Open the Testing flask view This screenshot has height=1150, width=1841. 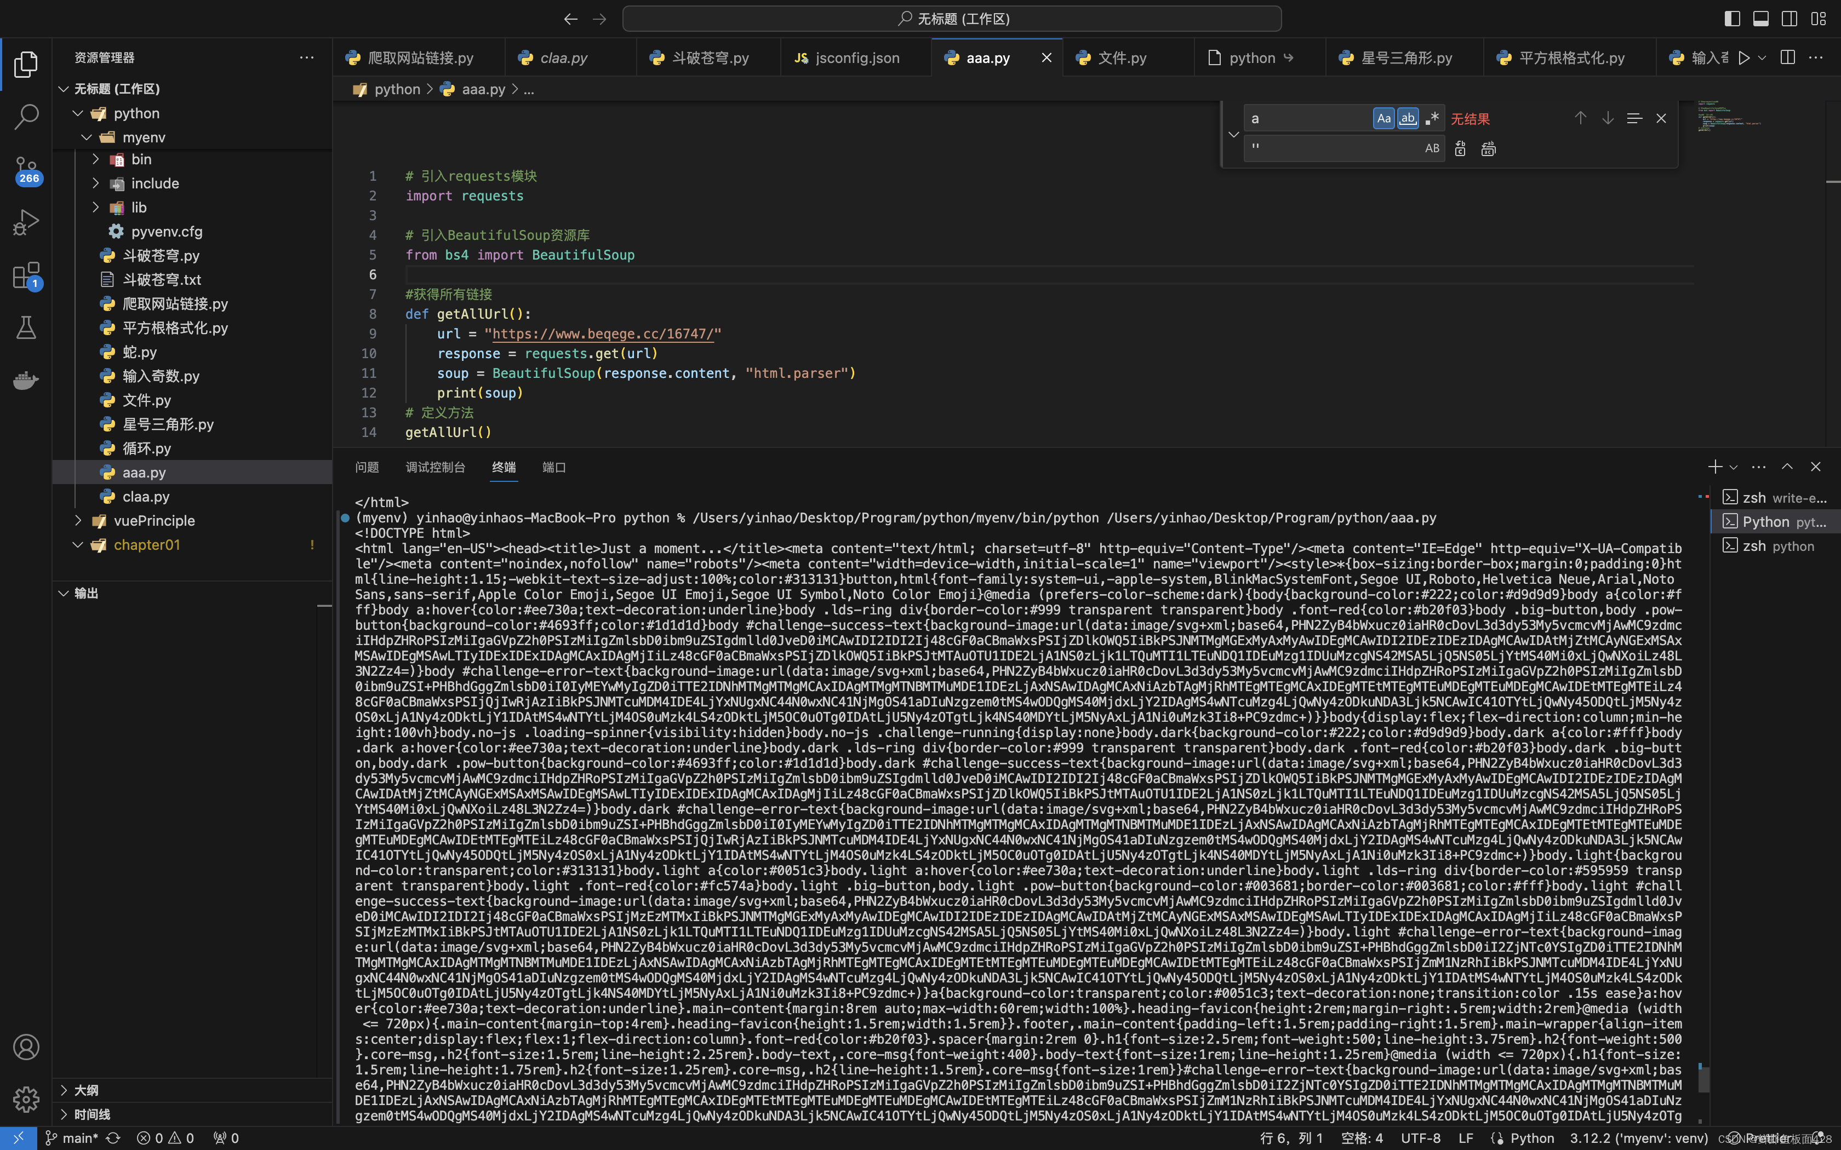point(26,328)
